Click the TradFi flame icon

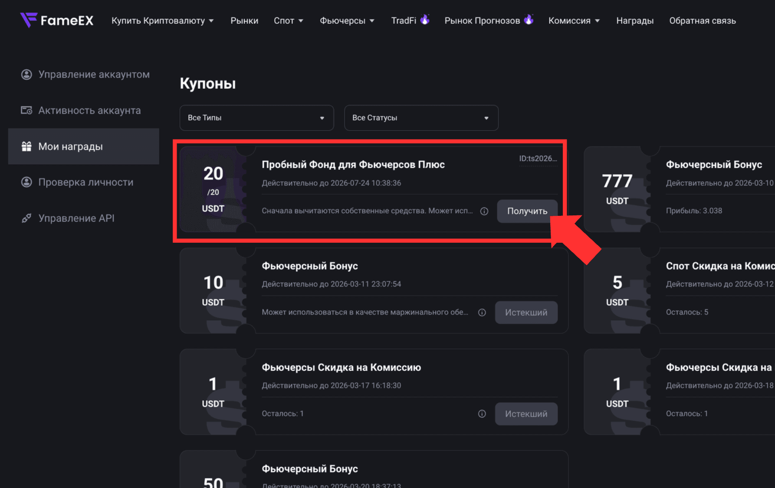(425, 20)
